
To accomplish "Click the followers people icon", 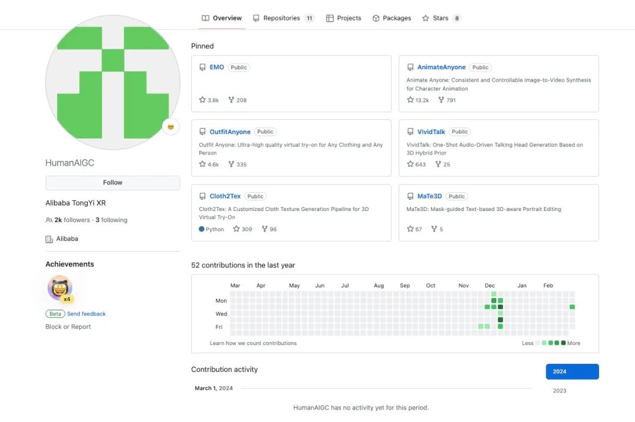I will pos(49,220).
